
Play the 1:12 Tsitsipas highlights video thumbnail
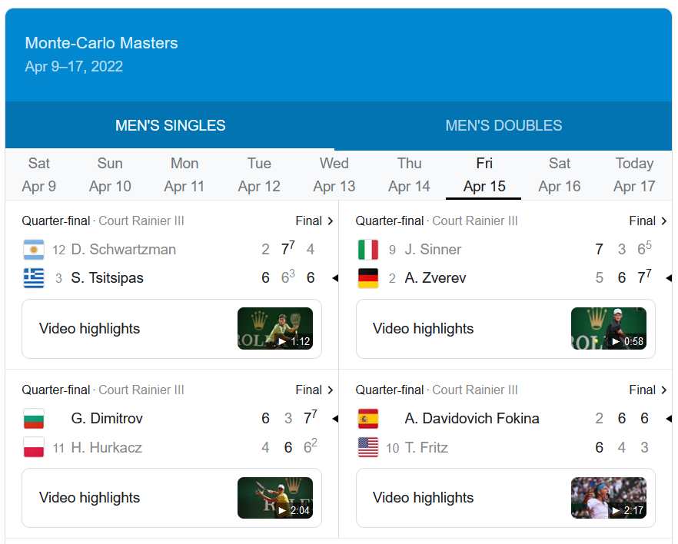(275, 328)
